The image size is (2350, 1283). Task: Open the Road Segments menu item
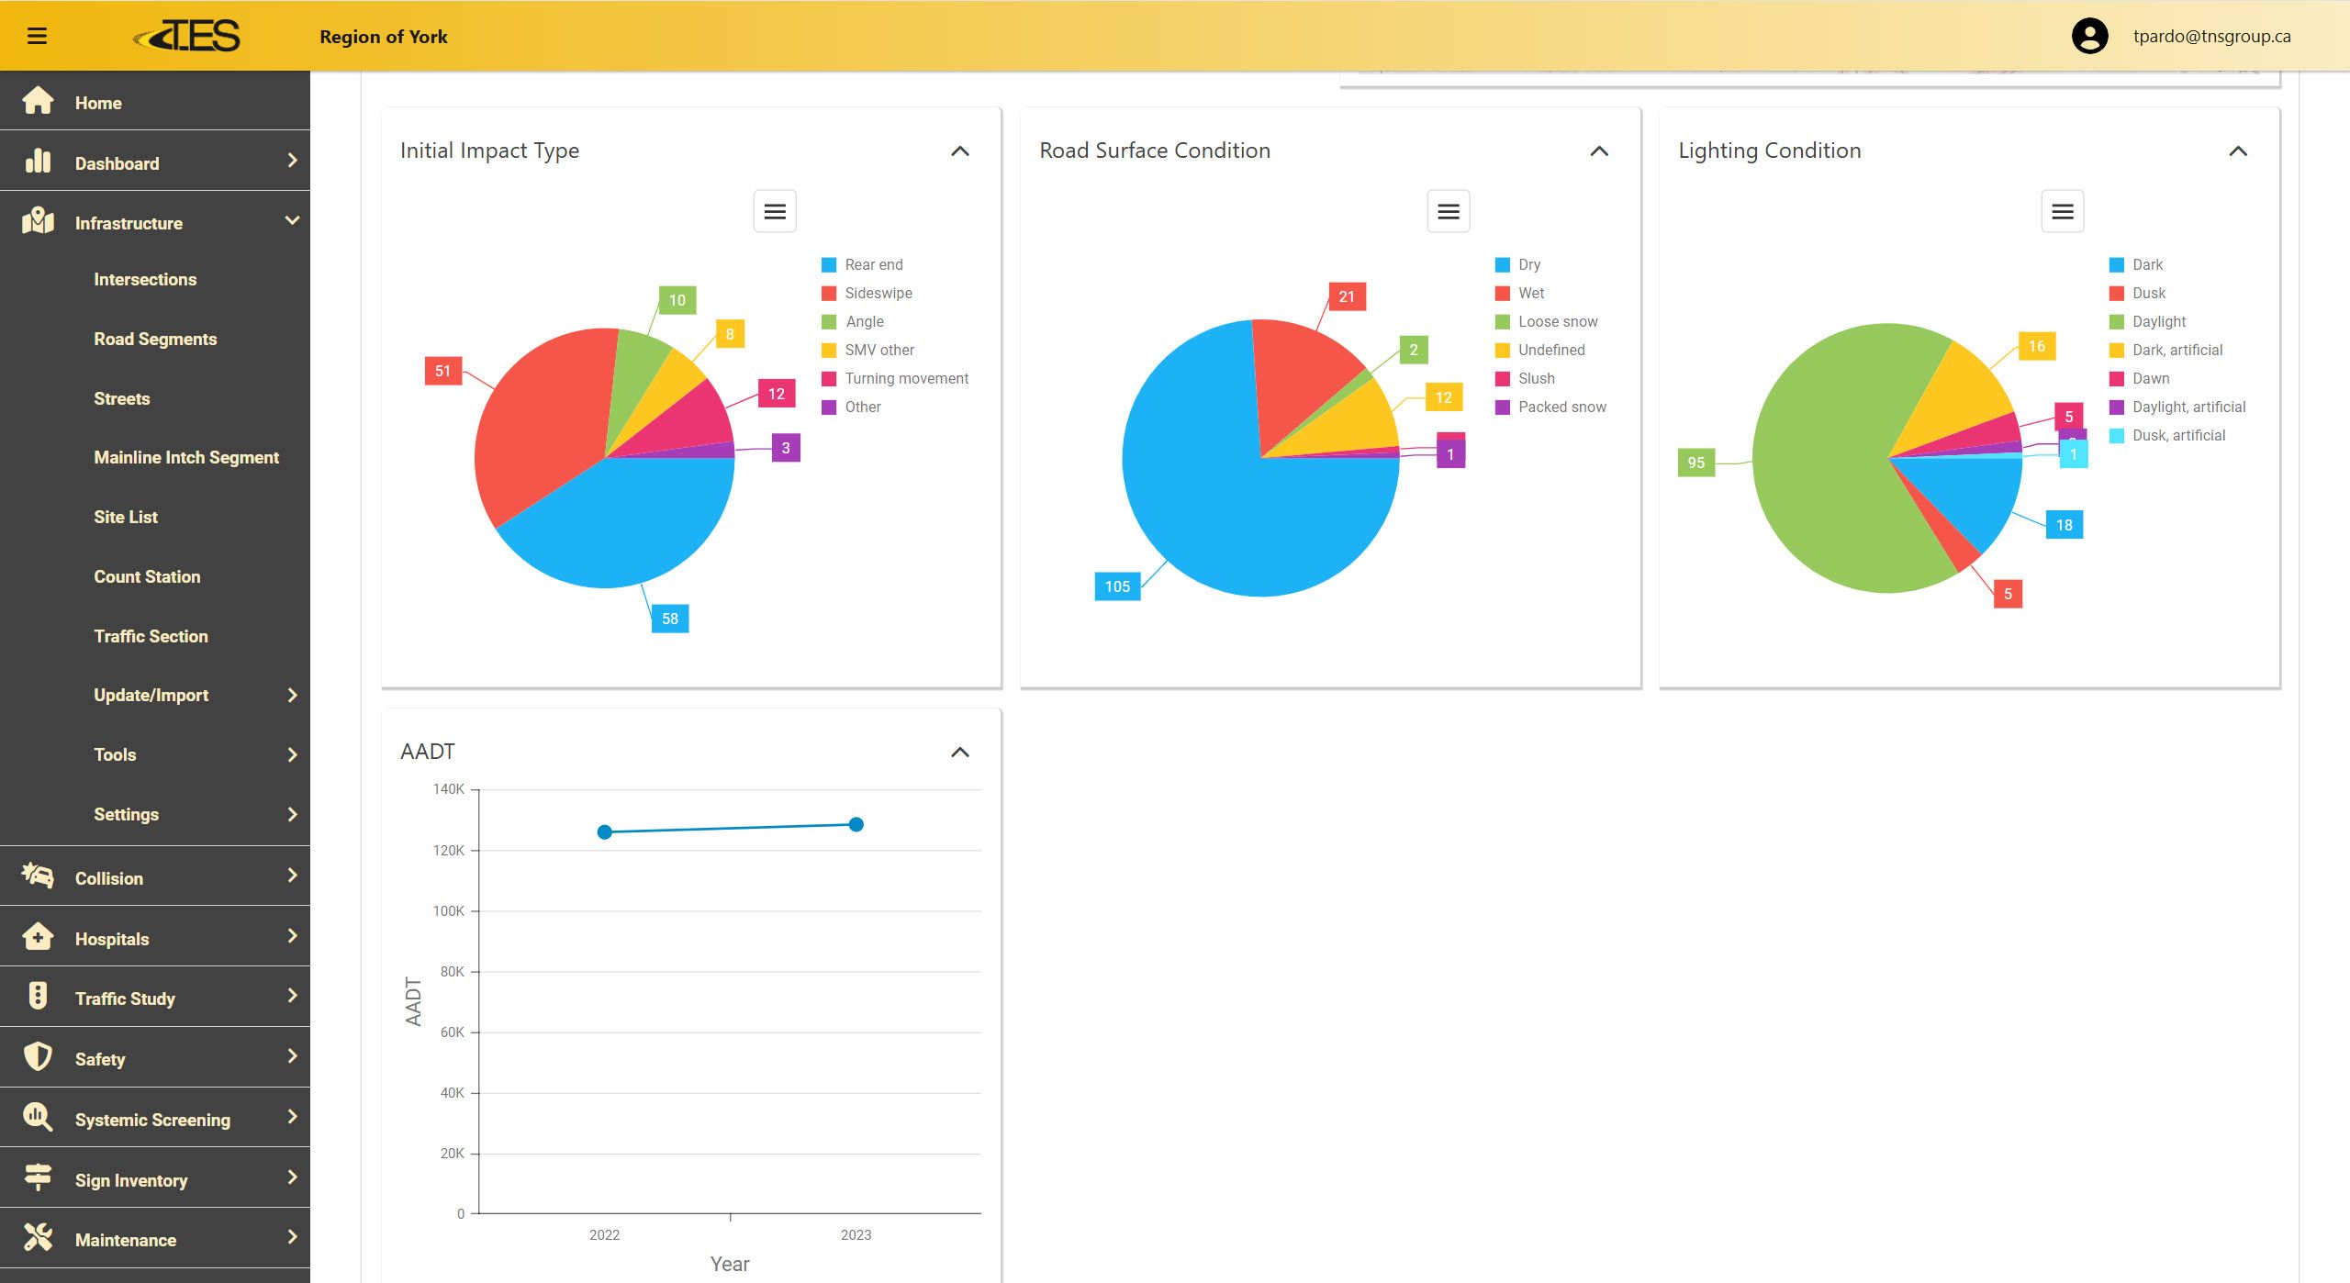155,339
